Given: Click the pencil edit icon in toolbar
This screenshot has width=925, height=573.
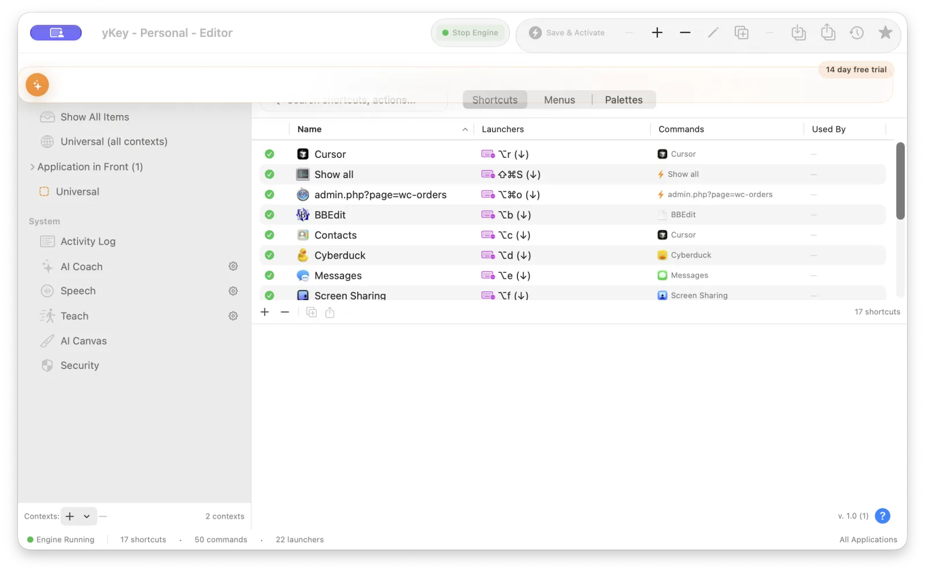Looking at the screenshot, I should (x=713, y=33).
